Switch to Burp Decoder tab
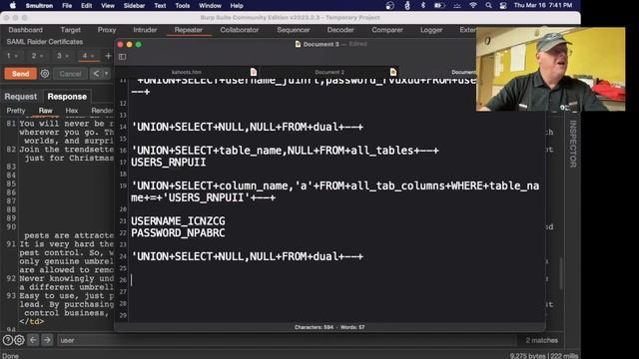The height and width of the screenshot is (359, 639). (340, 30)
